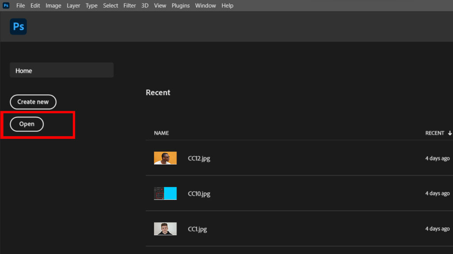
Task: Open the CC1.jpg thumbnail image
Action: click(165, 229)
